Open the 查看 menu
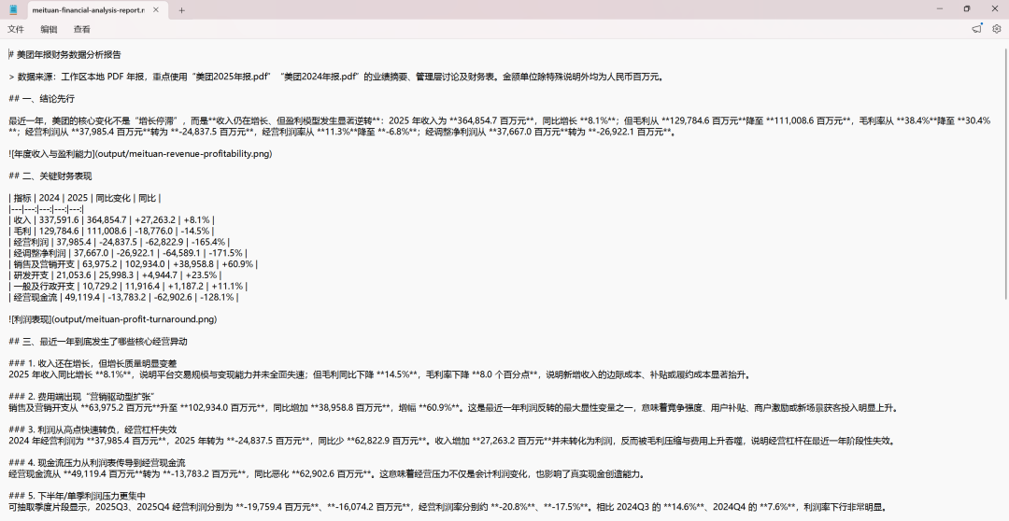The width and height of the screenshot is (1009, 521). (x=81, y=29)
